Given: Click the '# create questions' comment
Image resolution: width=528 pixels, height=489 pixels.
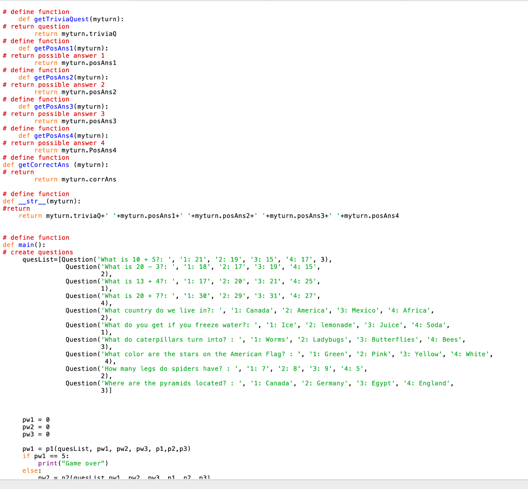Looking at the screenshot, I should click(x=38, y=252).
